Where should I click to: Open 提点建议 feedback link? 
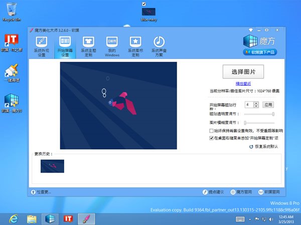(214, 192)
